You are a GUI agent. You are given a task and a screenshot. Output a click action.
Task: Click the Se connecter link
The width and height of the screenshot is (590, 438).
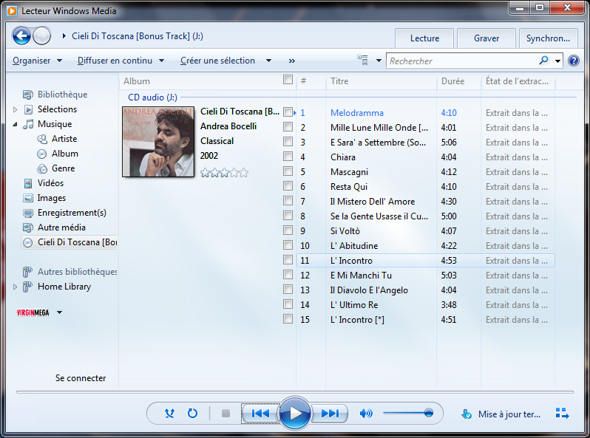point(81,378)
